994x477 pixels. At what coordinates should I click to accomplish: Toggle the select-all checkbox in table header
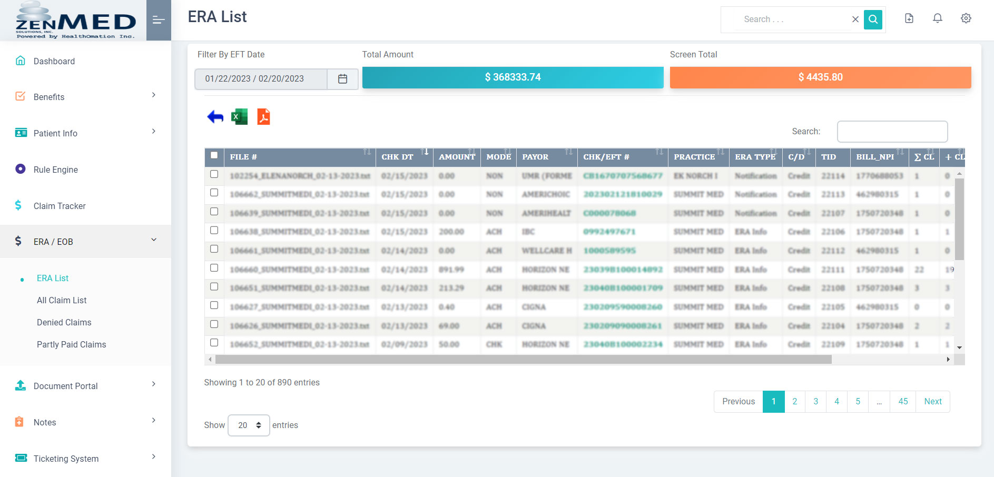(x=214, y=155)
